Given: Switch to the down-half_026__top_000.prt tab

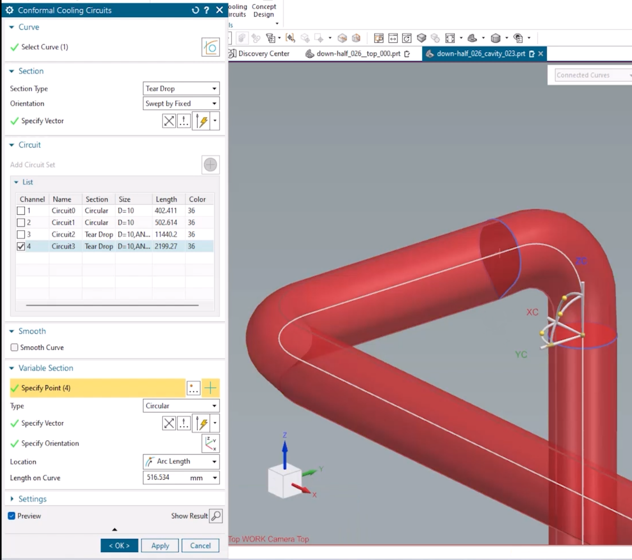Looking at the screenshot, I should tap(357, 53).
